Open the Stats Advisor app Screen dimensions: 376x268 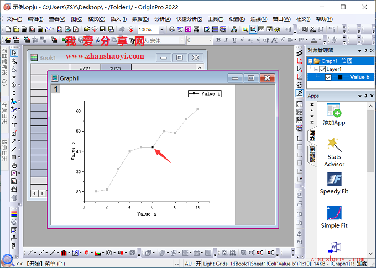(x=334, y=152)
